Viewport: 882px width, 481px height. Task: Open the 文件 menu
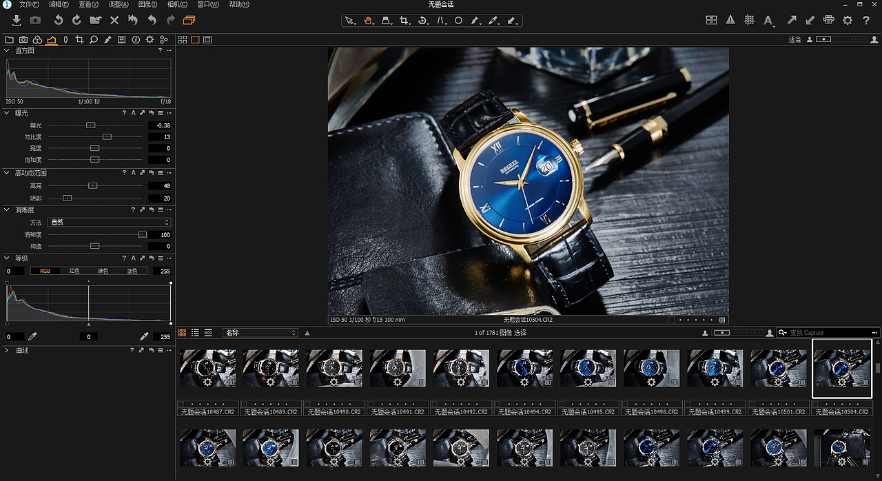(x=30, y=4)
